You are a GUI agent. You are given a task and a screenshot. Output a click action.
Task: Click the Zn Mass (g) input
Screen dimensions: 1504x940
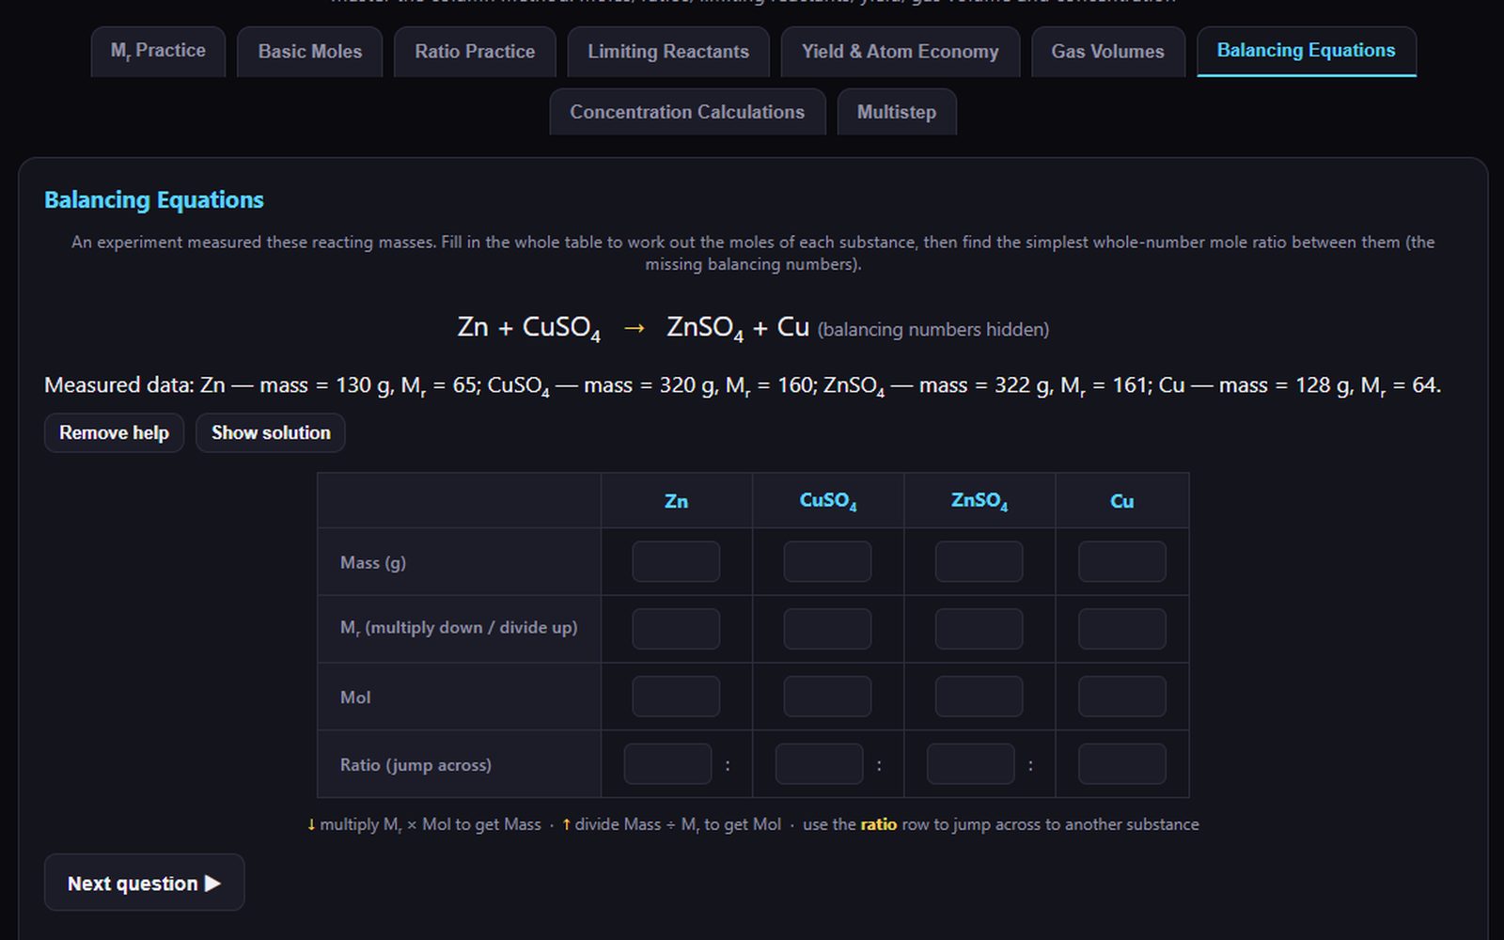pos(676,561)
